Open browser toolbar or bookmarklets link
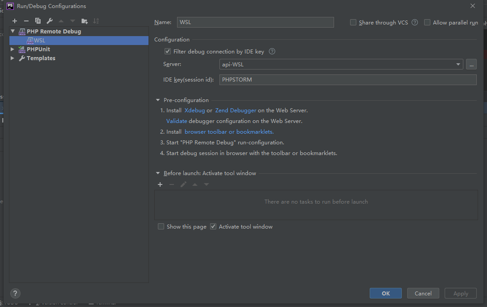The width and height of the screenshot is (487, 307). (229, 132)
